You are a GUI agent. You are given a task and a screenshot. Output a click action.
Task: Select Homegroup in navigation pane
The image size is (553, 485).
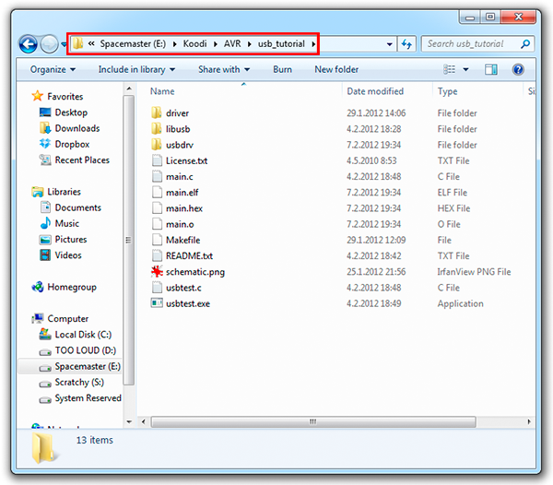tap(72, 287)
